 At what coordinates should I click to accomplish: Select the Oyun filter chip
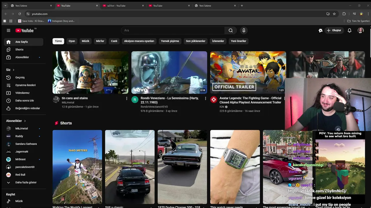[x=72, y=41]
